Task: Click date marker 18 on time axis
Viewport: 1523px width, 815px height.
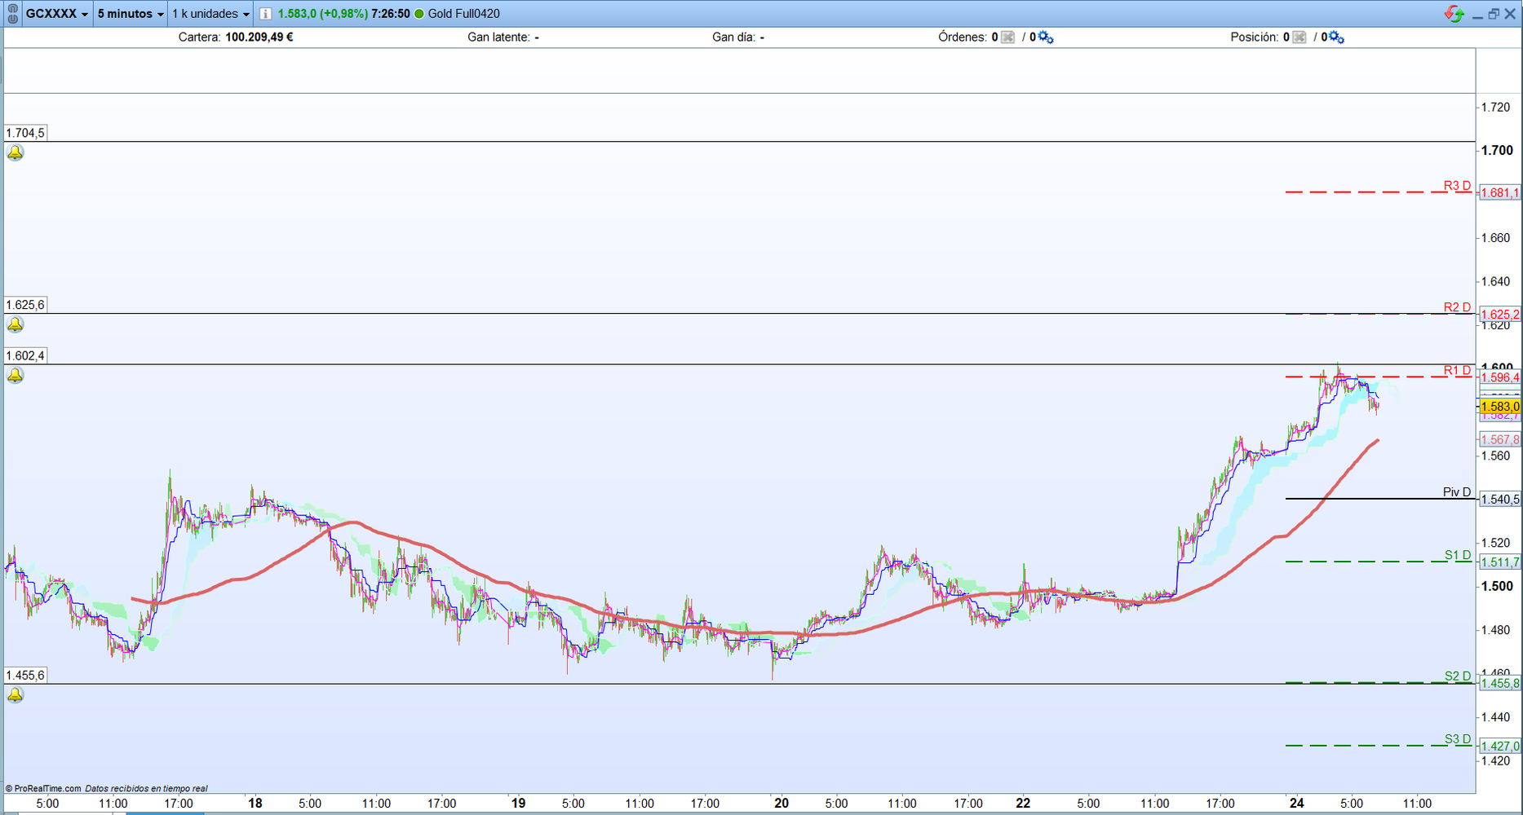Action: [255, 804]
